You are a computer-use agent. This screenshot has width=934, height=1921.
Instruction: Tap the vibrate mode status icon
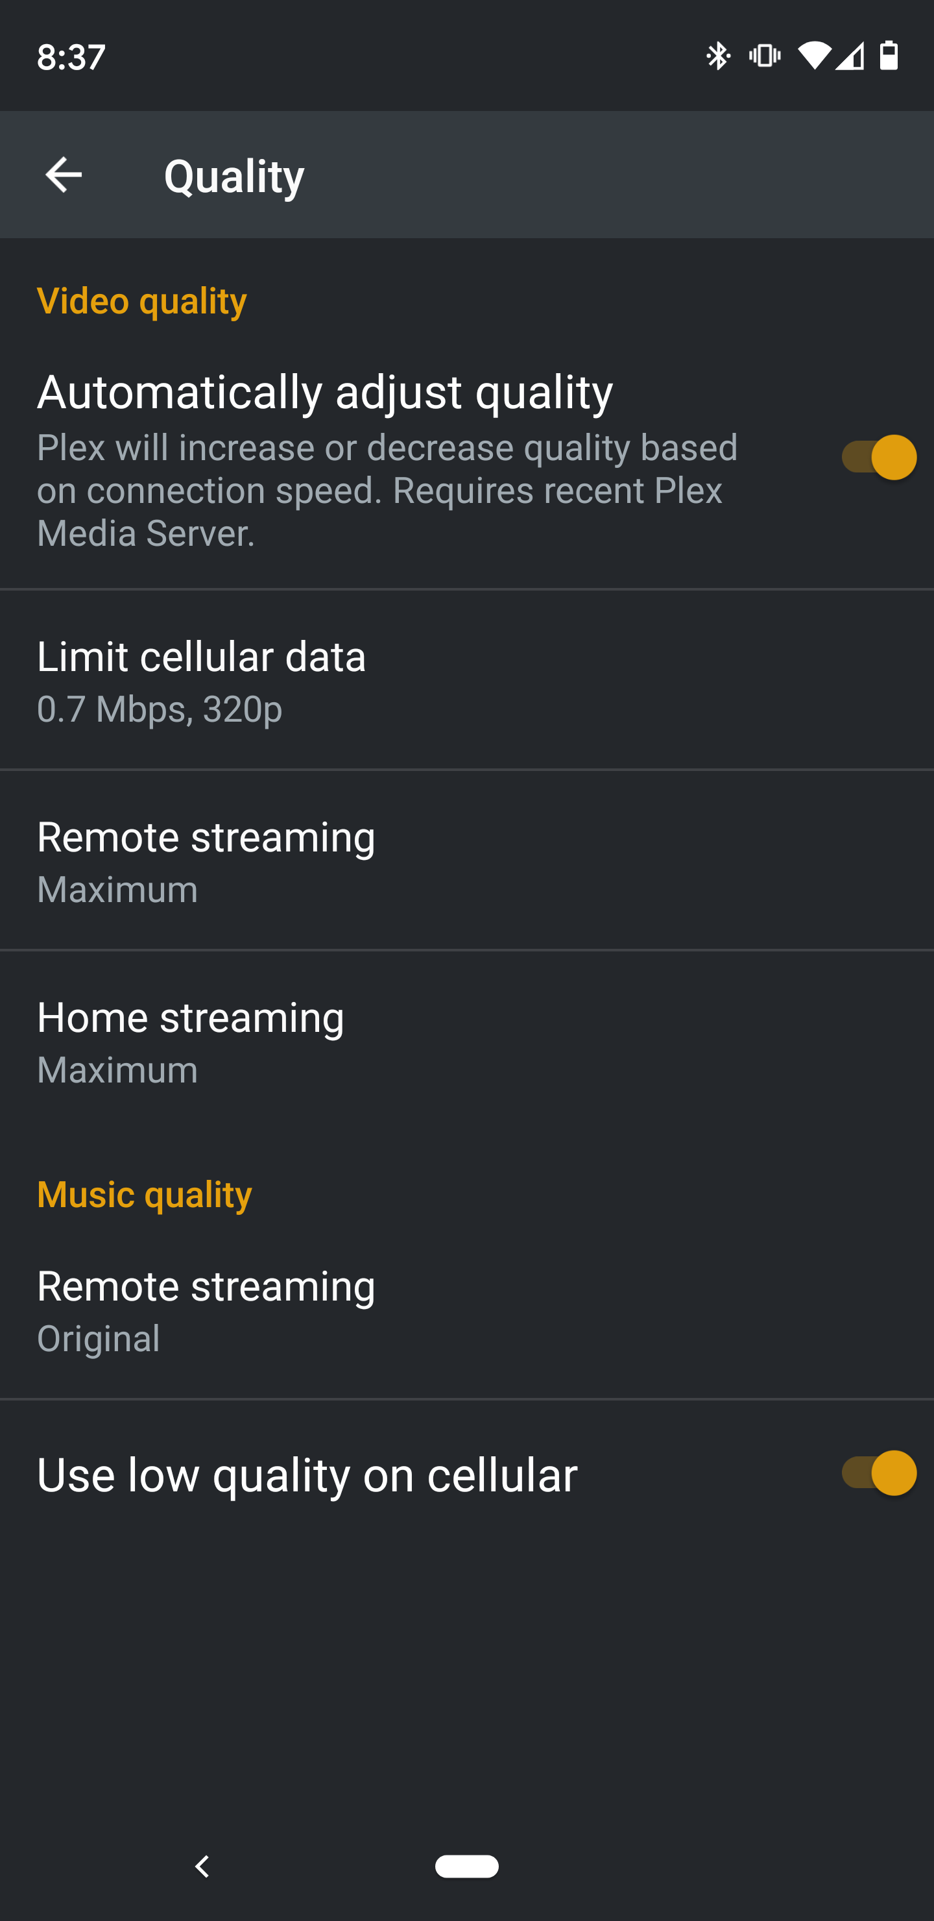(x=765, y=56)
